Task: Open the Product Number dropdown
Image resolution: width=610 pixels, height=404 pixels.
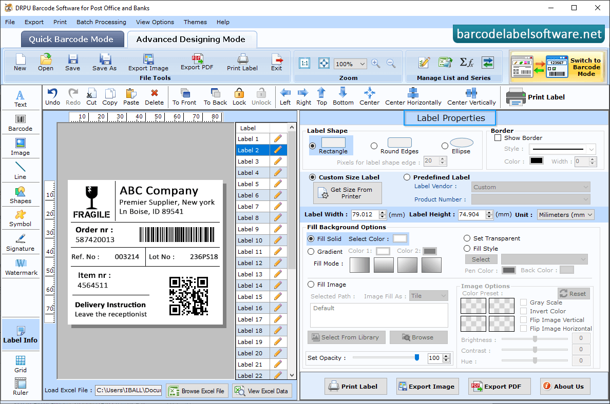Action: coord(530,199)
